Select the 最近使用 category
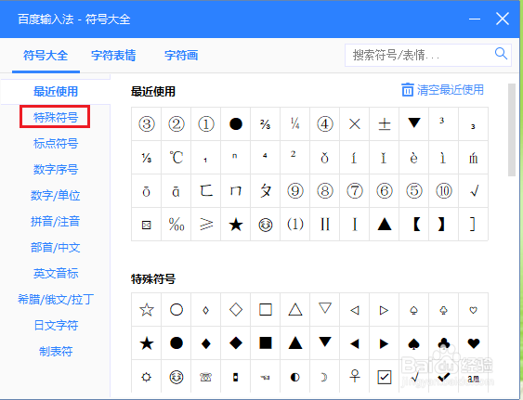Viewport: 523px width, 400px height. point(56,91)
